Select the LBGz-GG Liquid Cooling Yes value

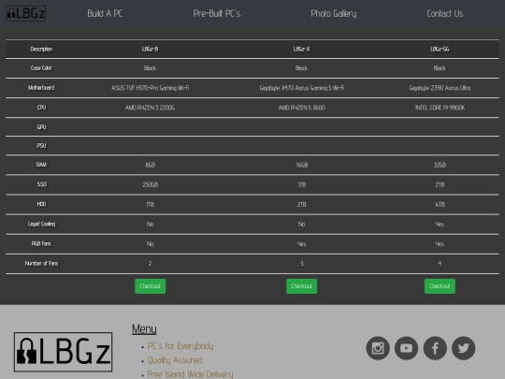coord(440,224)
